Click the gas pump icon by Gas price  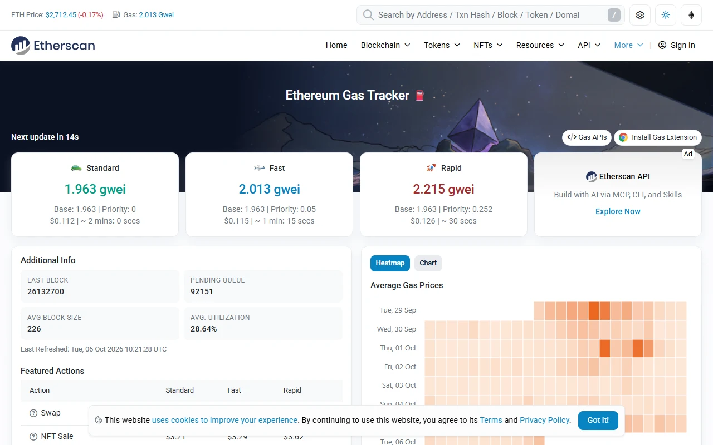(x=116, y=15)
